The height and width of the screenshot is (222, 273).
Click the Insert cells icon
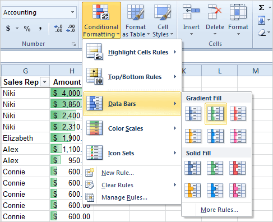click(191, 12)
